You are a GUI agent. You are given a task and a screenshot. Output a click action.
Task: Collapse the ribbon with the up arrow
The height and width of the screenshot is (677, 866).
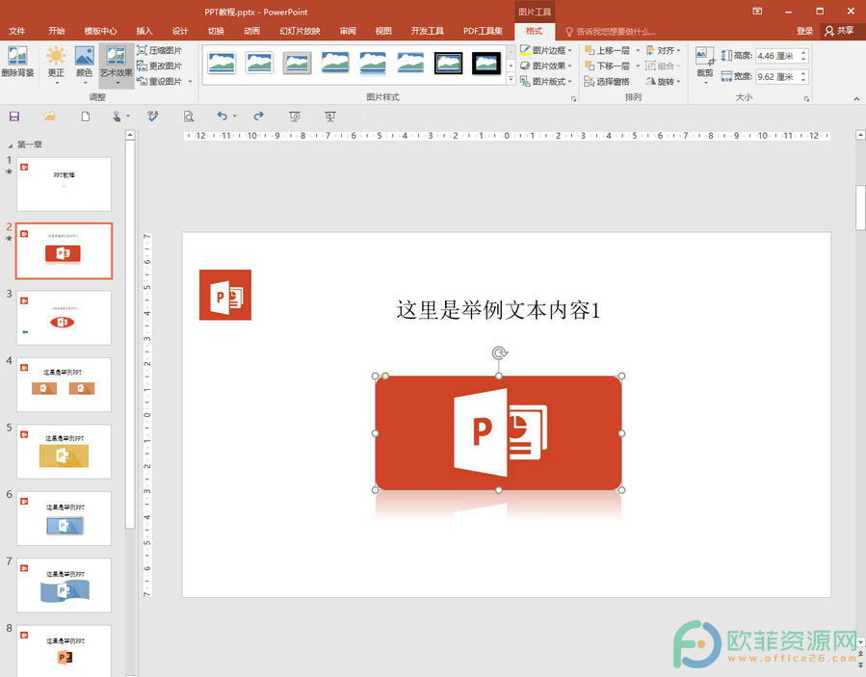856,99
